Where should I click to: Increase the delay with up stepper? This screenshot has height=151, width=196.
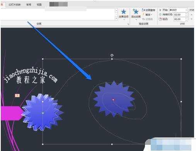186,18
